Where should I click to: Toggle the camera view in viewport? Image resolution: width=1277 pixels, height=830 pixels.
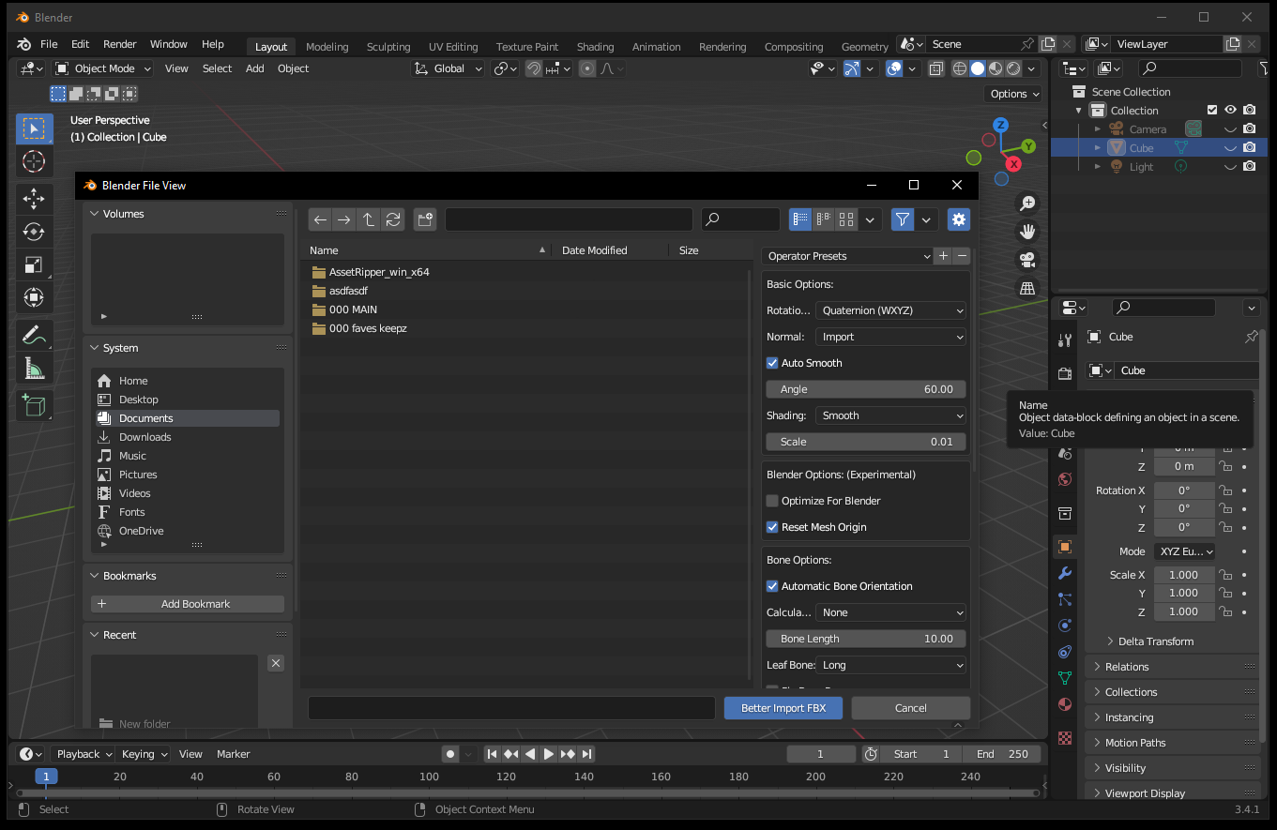[1027, 260]
